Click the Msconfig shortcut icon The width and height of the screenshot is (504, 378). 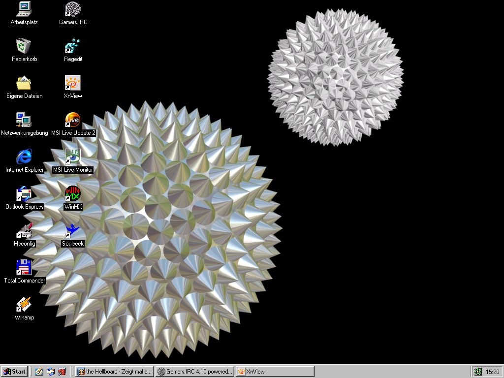[24, 231]
